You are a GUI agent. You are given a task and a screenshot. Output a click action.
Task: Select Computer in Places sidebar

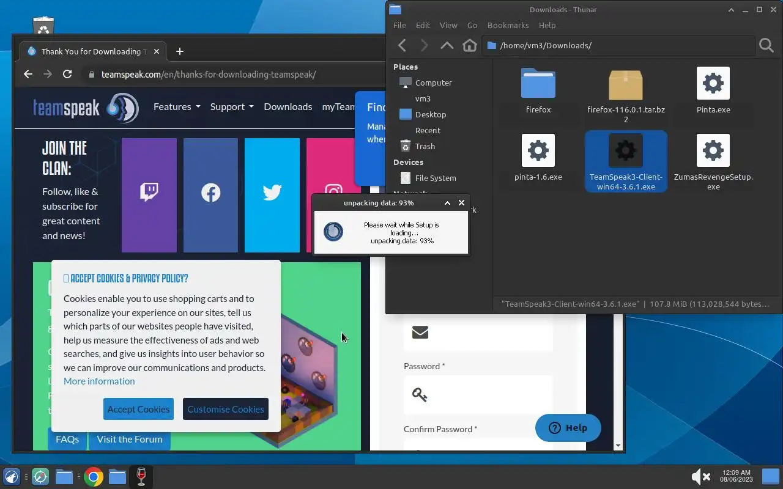[433, 83]
